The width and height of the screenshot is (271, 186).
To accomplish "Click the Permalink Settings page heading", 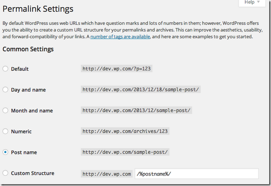I will tap(38, 9).
